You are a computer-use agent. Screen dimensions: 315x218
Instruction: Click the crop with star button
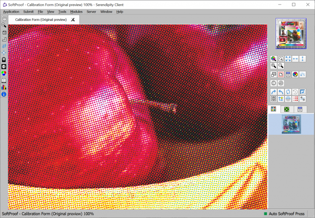281,99
